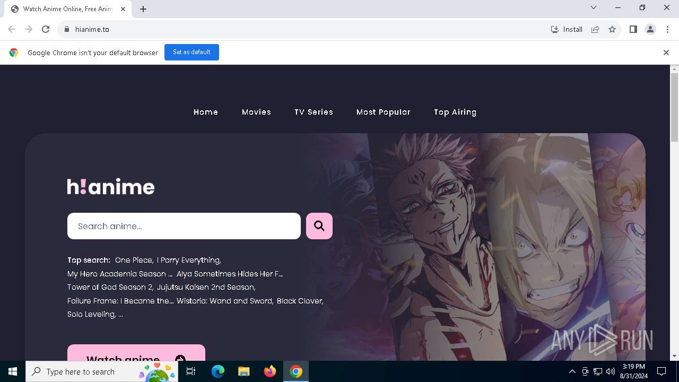The image size is (679, 382).
Task: Launch Firefox from the taskbar
Action: 270,371
